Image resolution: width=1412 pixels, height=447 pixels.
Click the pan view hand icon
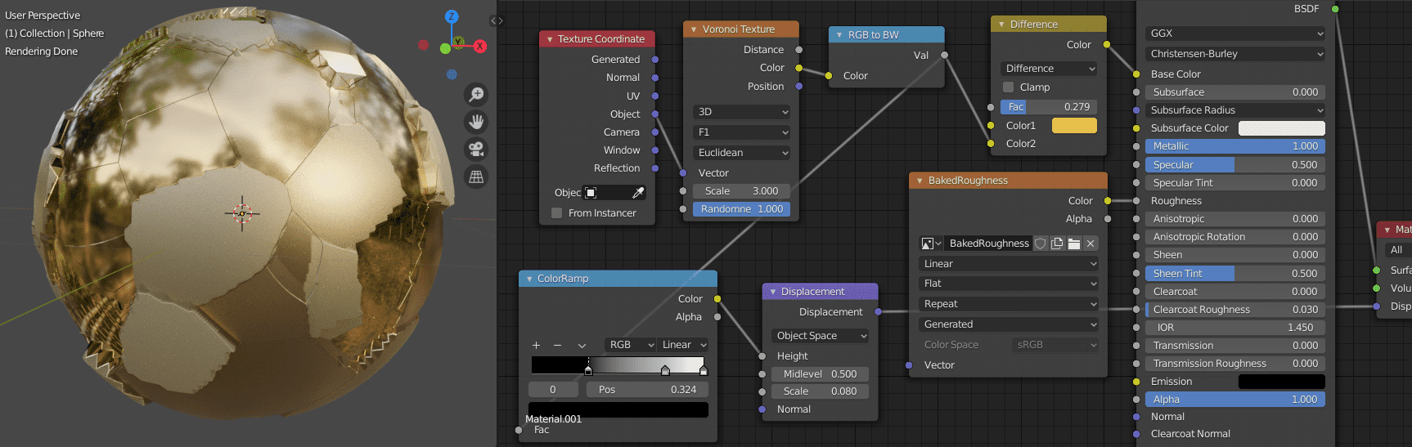pos(476,122)
